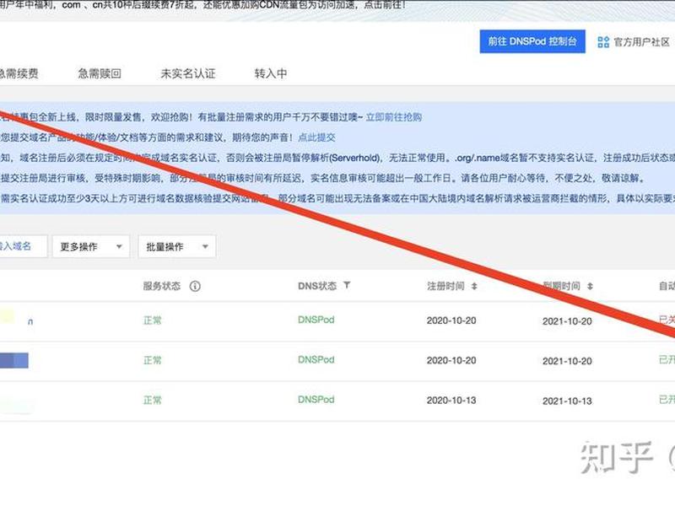Open the 更多操作 dropdown

[91, 246]
